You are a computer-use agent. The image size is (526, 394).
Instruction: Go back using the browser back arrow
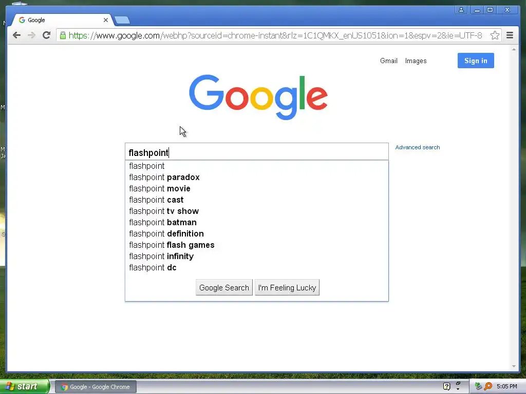[x=16, y=35]
